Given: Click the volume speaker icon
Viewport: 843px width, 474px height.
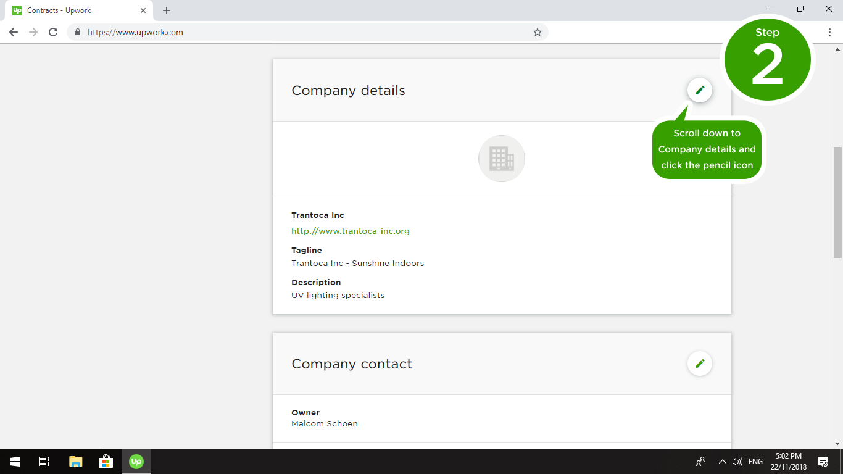Looking at the screenshot, I should coord(737,461).
